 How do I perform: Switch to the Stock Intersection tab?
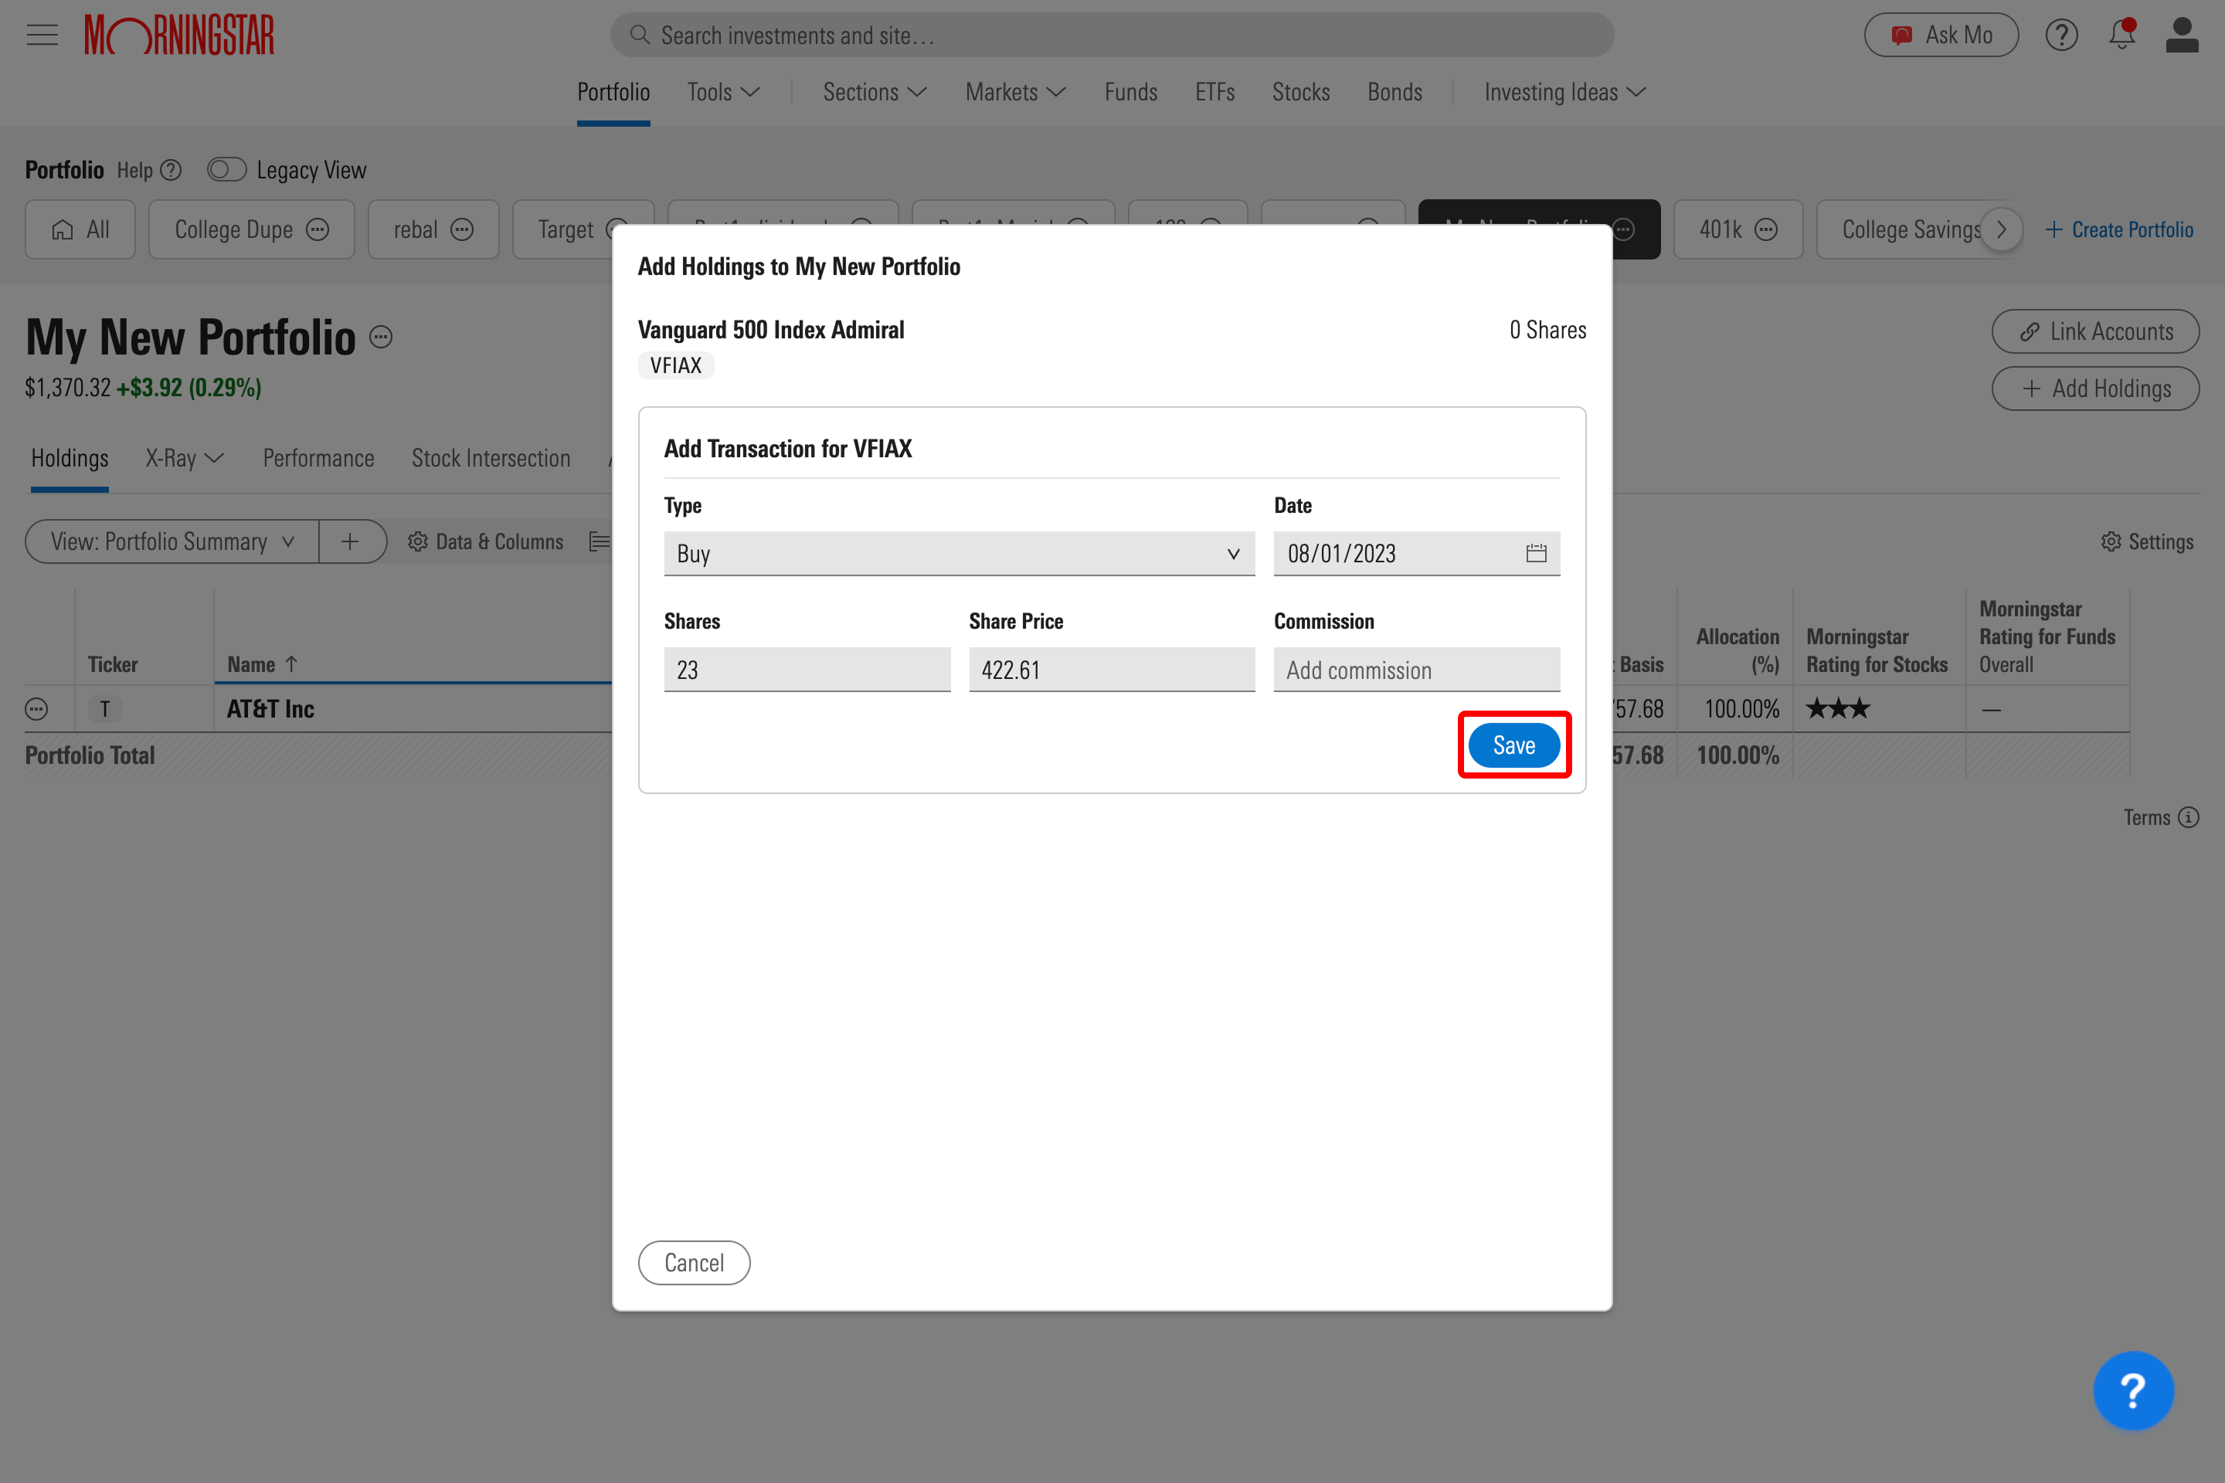[491, 459]
